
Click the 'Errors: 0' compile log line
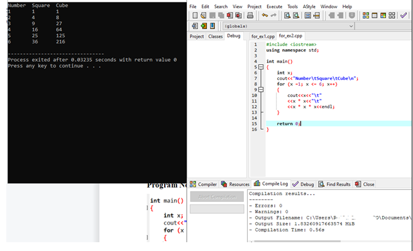(265, 206)
